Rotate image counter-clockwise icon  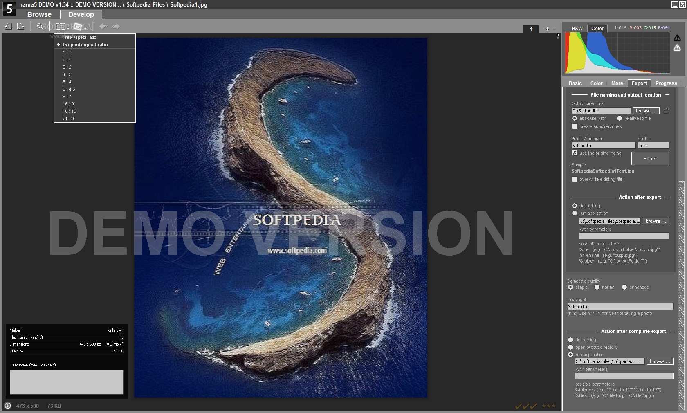tap(8, 27)
